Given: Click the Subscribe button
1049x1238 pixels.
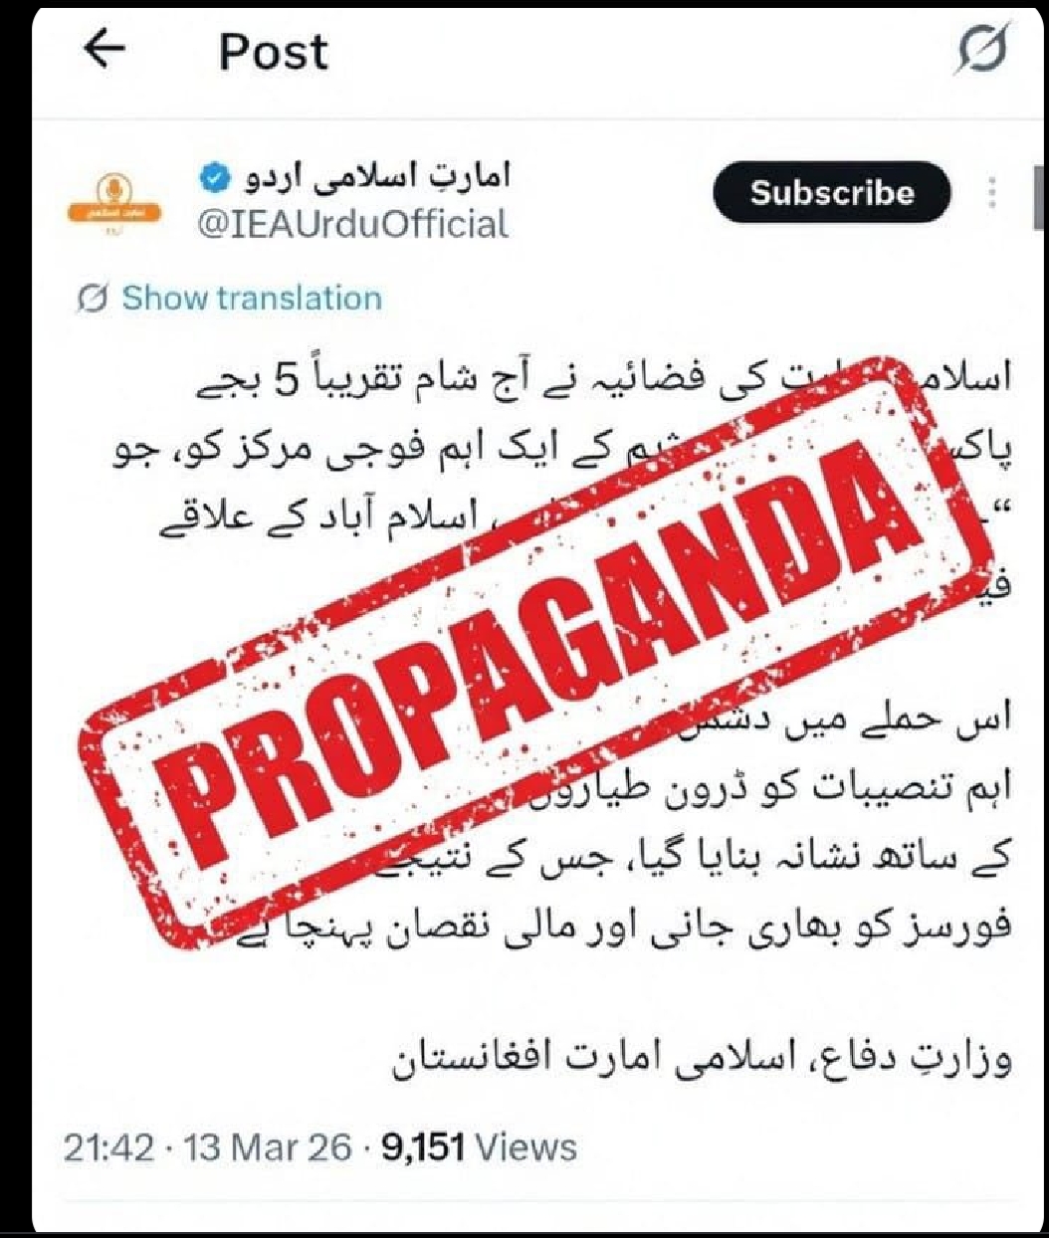Looking at the screenshot, I should pyautogui.click(x=832, y=192).
